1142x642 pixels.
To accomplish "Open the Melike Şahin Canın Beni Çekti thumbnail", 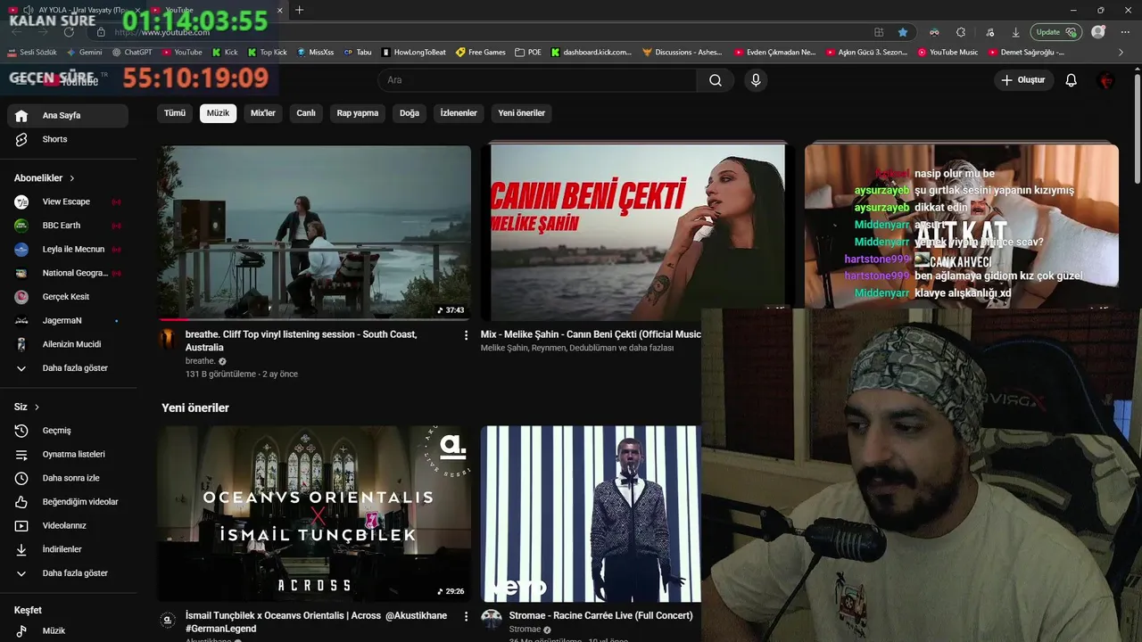I will [637, 233].
